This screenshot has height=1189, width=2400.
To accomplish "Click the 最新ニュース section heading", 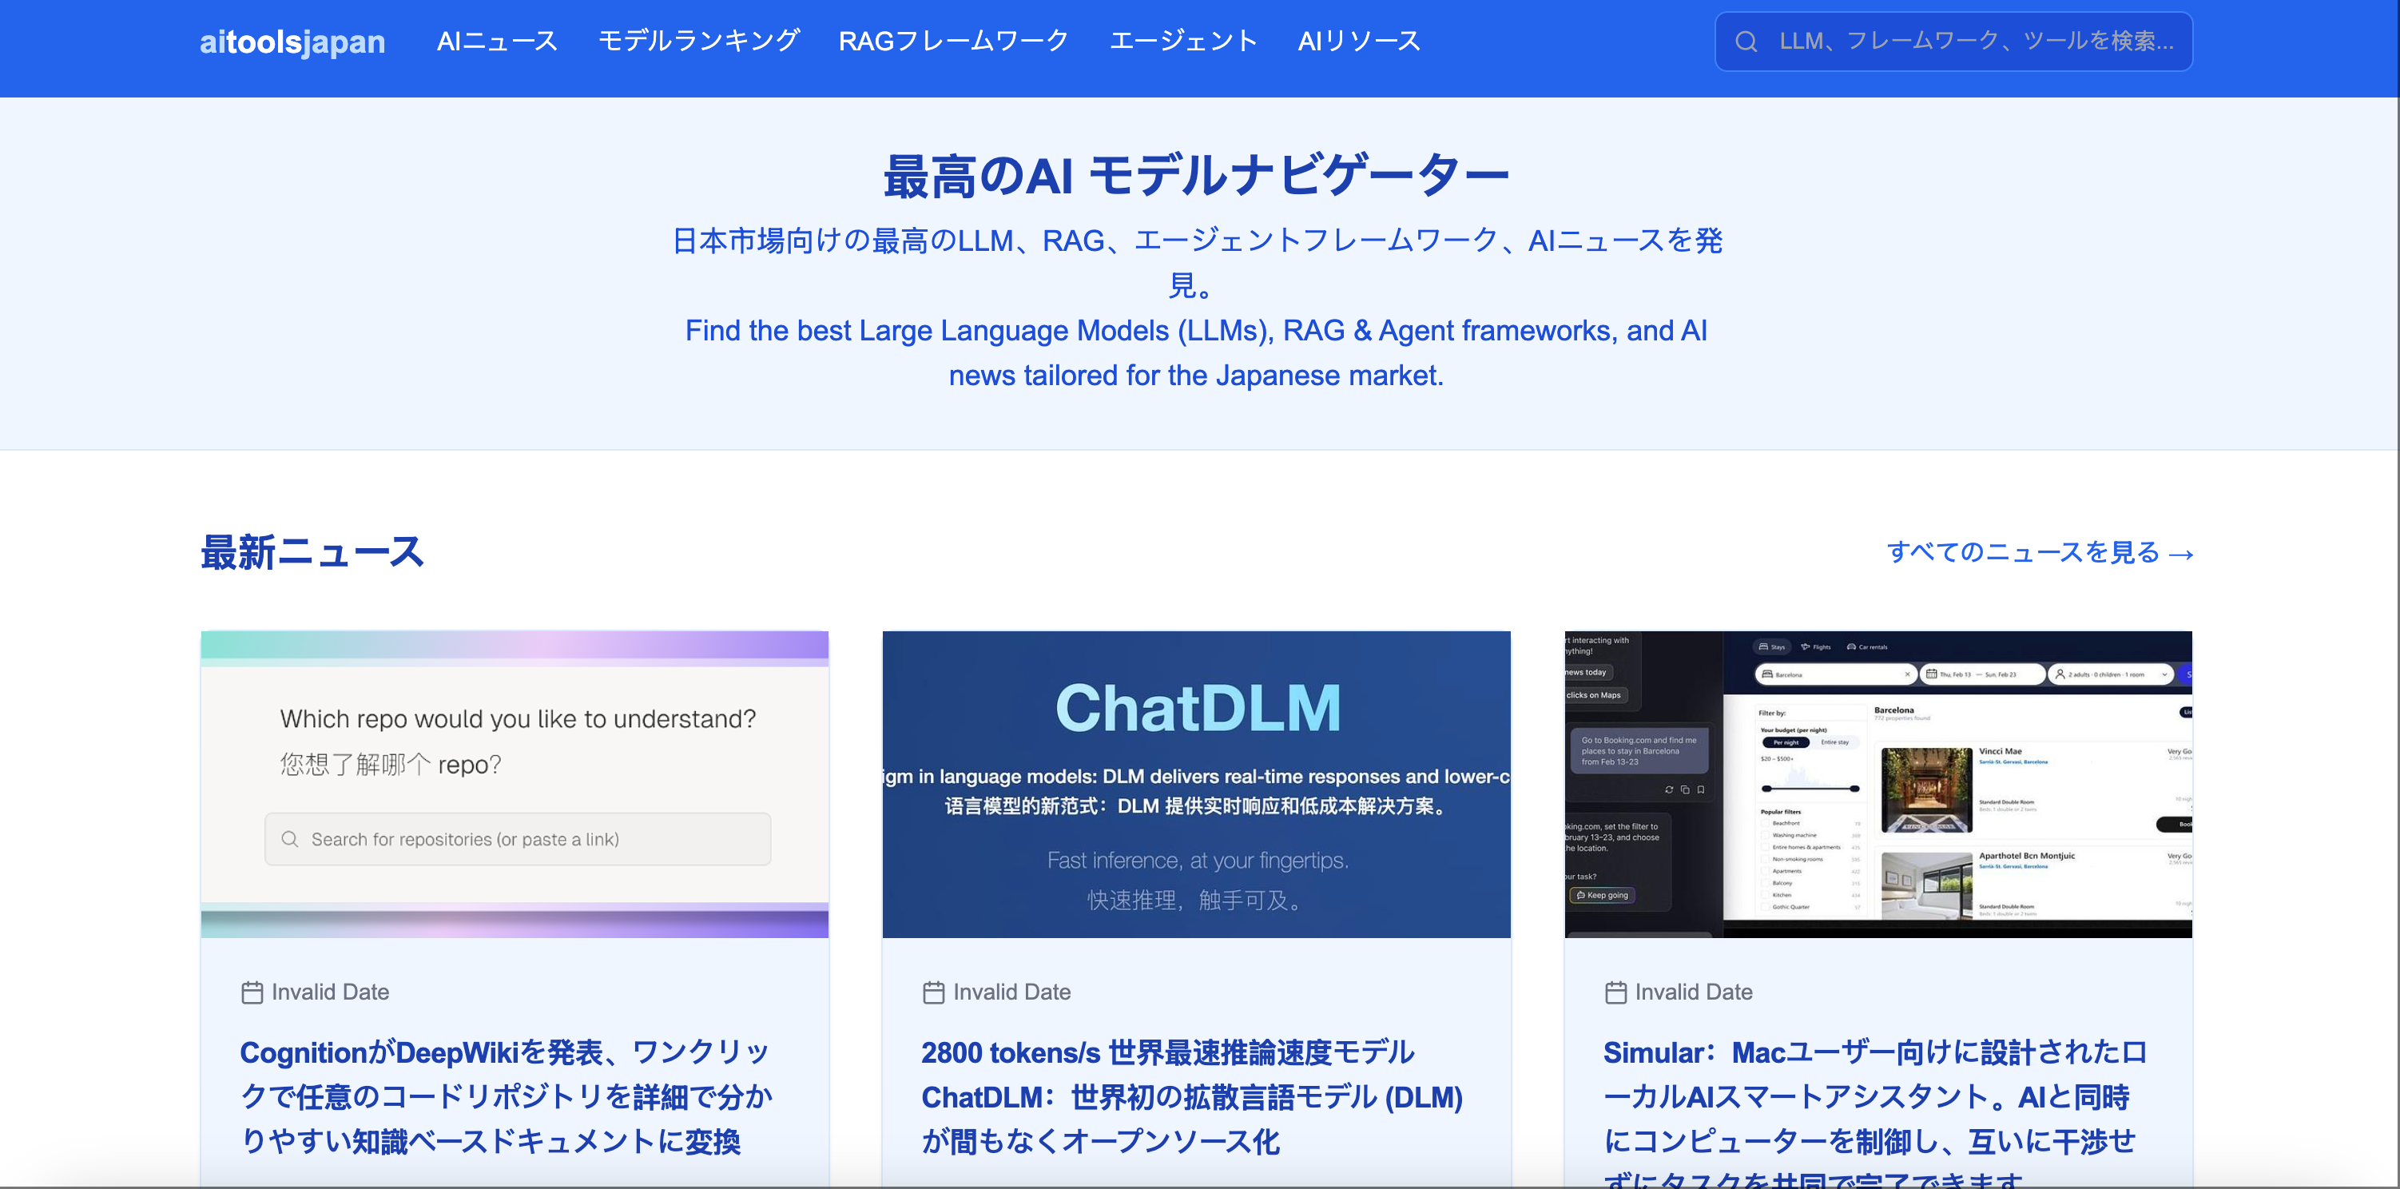I will pos(312,553).
